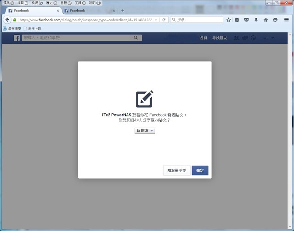Open the 最常瀏覽 bookmark folder

point(12,28)
